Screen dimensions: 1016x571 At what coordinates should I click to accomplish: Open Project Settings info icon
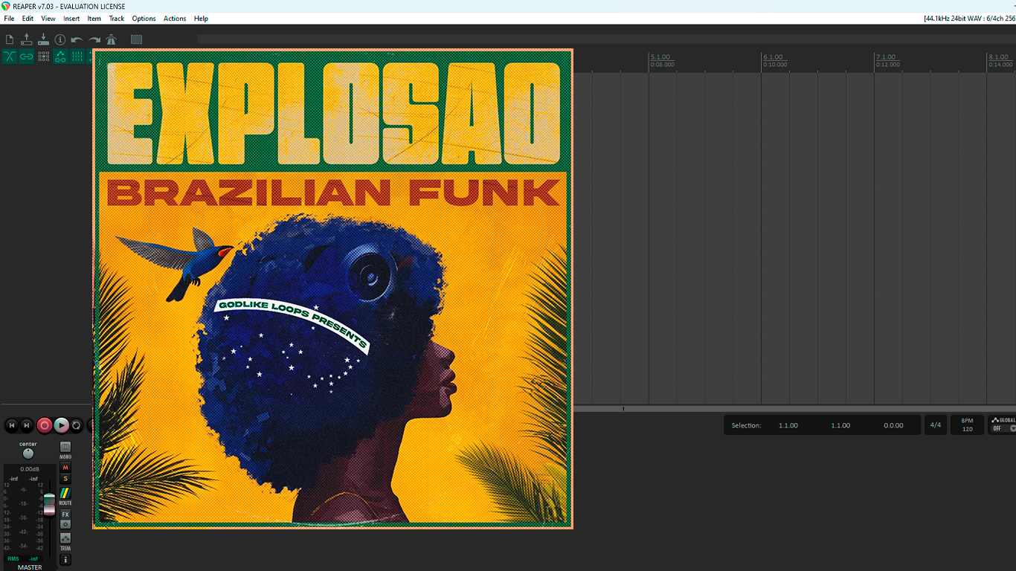[60, 39]
